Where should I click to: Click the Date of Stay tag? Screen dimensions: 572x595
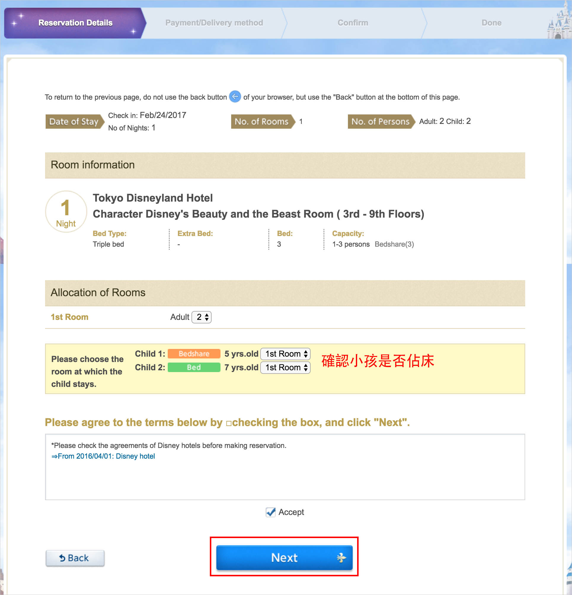[x=75, y=122]
